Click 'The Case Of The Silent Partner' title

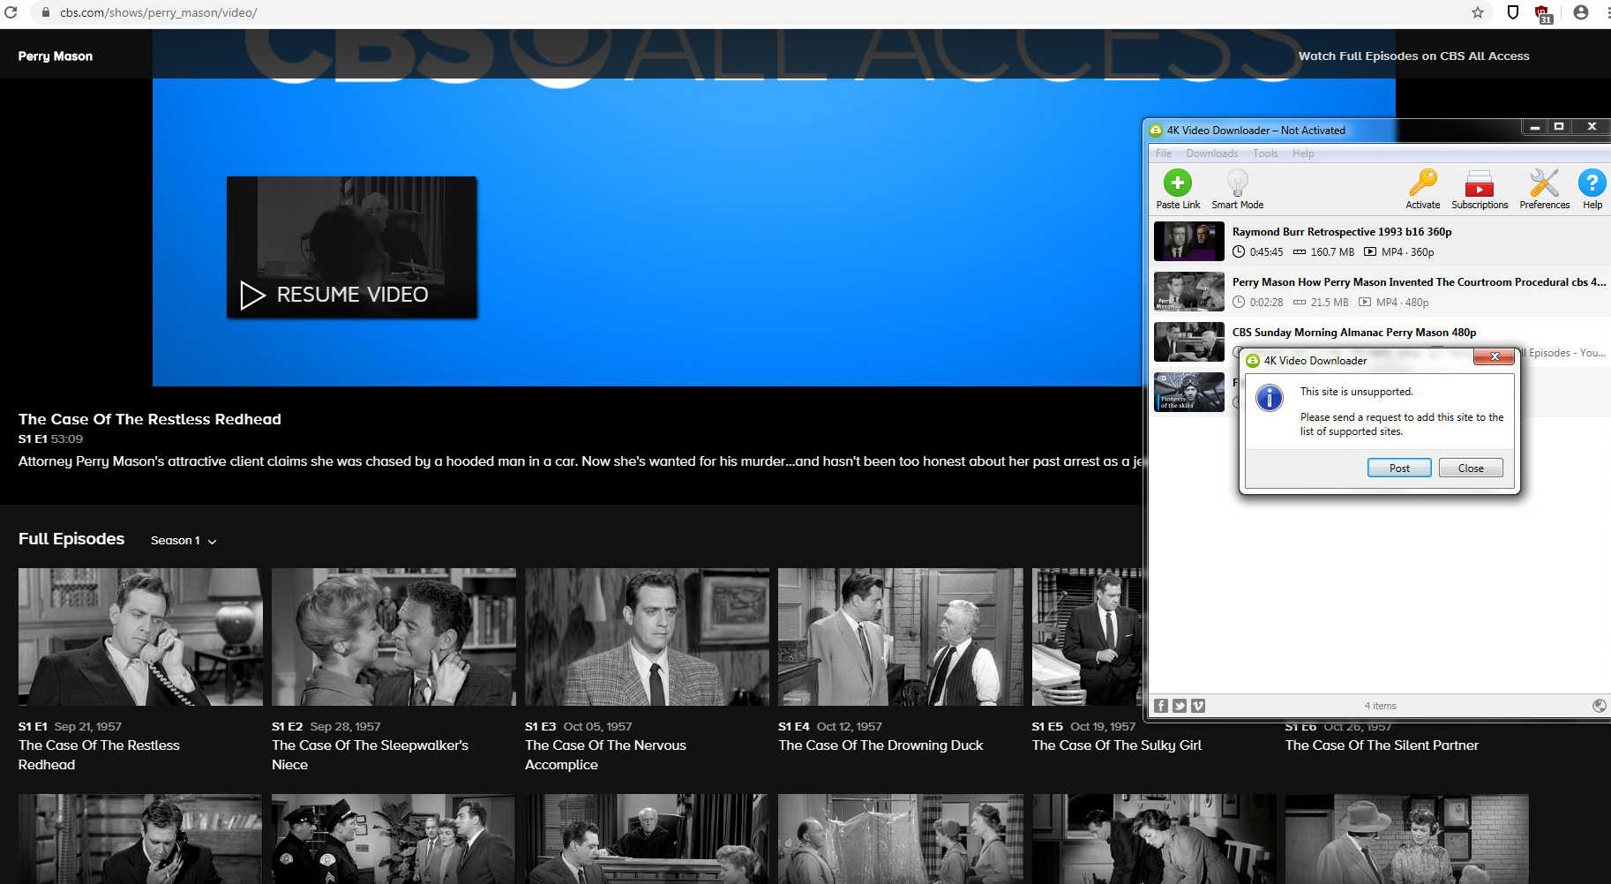click(1382, 745)
